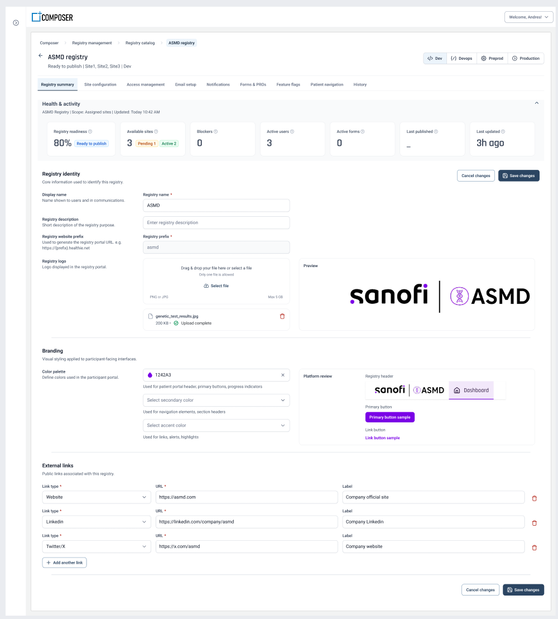
Task: Open the Email setup tab
Action: tap(186, 84)
